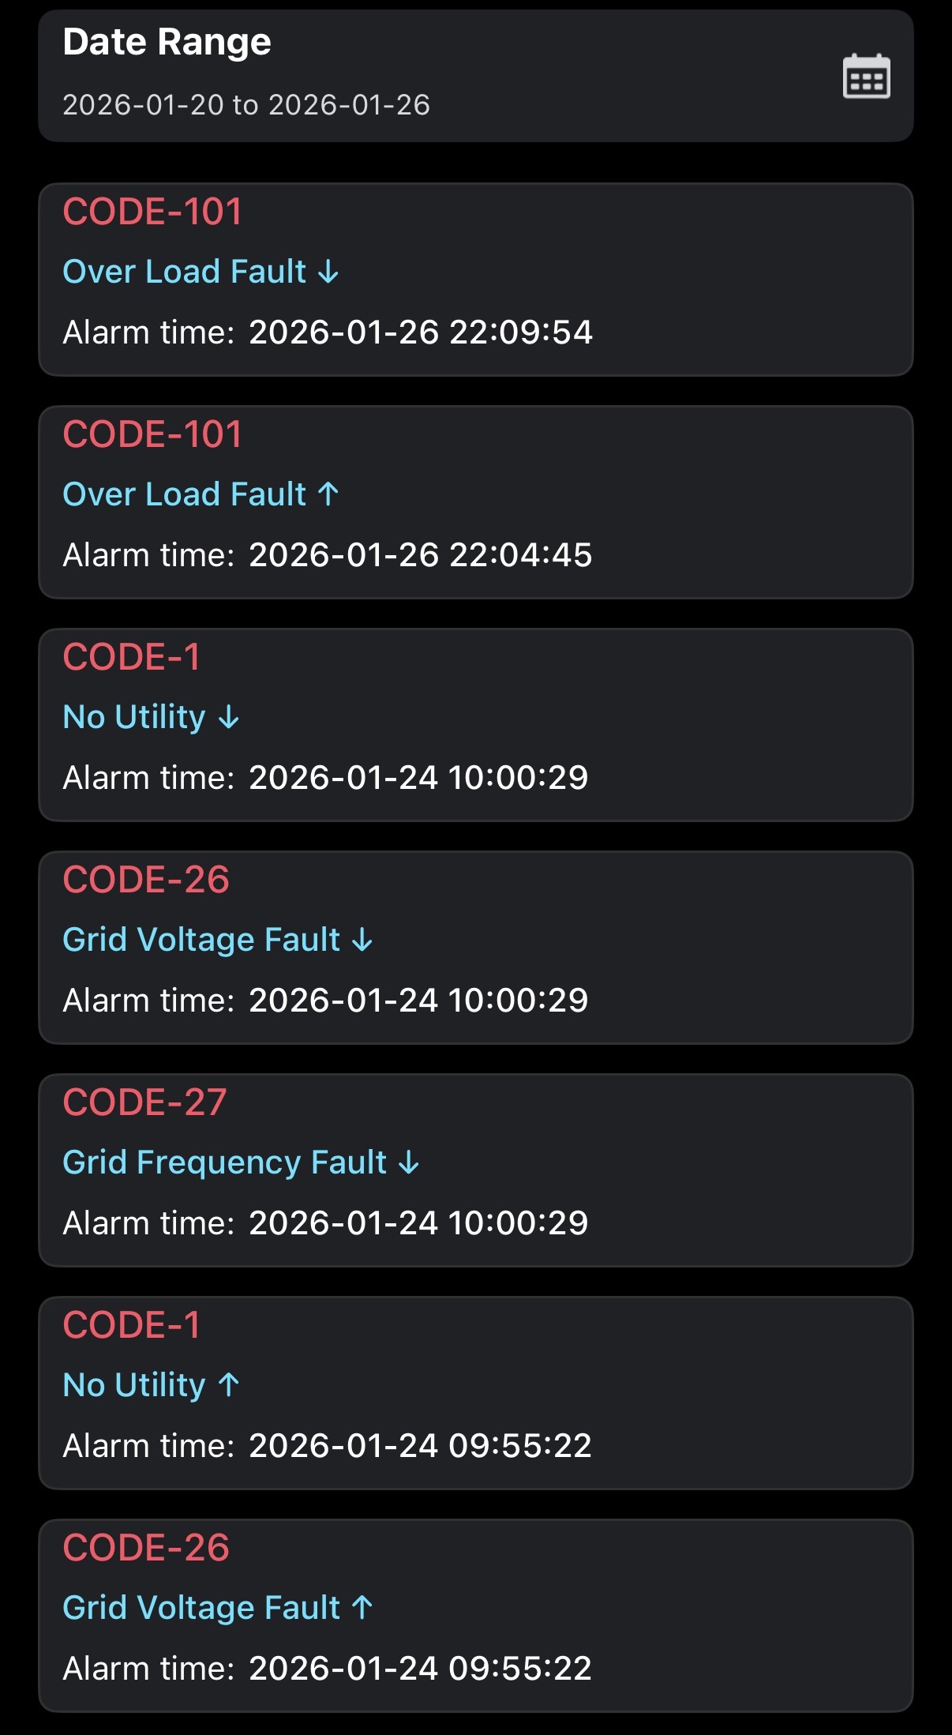
Task: Open the No Utility alarm at 10:00:29
Action: click(x=134, y=717)
